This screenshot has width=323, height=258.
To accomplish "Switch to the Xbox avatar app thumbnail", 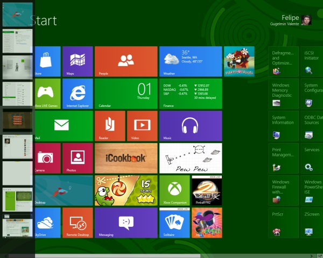I will (x=18, y=67).
